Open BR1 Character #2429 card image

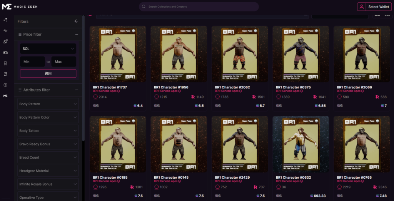[240, 144]
